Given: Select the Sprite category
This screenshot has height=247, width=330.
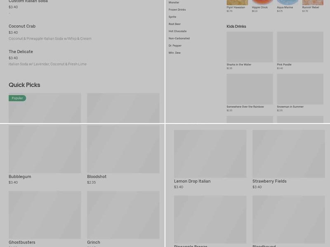Looking at the screenshot, I should [172, 17].
